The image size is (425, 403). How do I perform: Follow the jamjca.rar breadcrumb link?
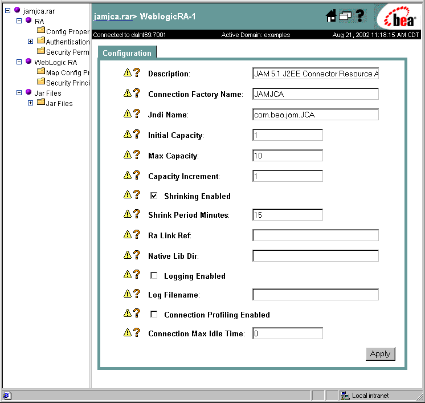pyautogui.click(x=113, y=17)
